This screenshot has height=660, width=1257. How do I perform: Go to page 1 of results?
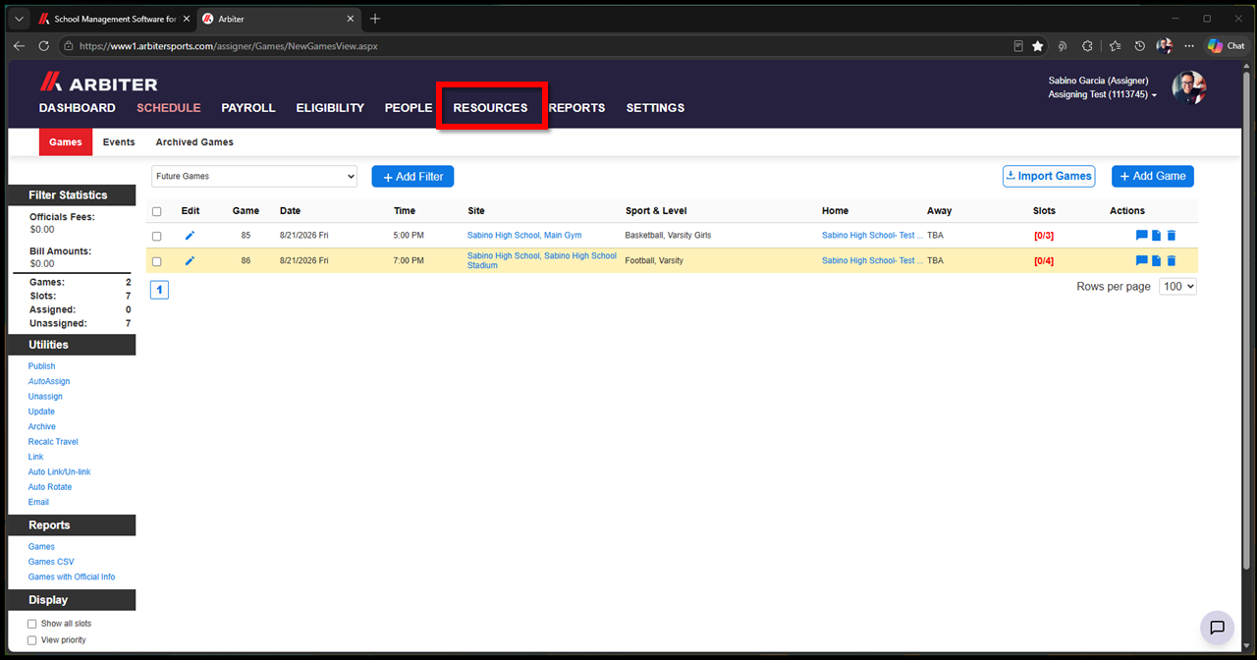(159, 290)
